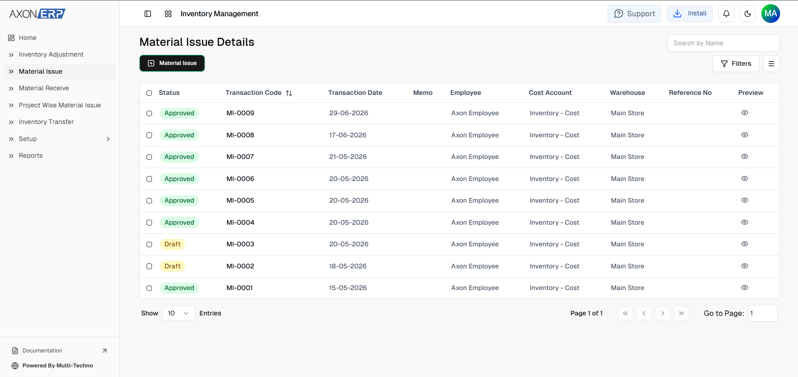This screenshot has width=798, height=377.
Task: Preview MI-0002 with eye icon
Action: (745, 266)
